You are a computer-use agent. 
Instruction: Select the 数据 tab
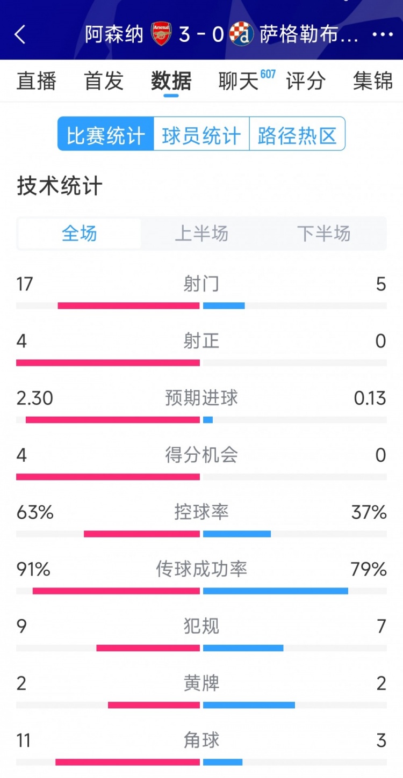pos(171,81)
